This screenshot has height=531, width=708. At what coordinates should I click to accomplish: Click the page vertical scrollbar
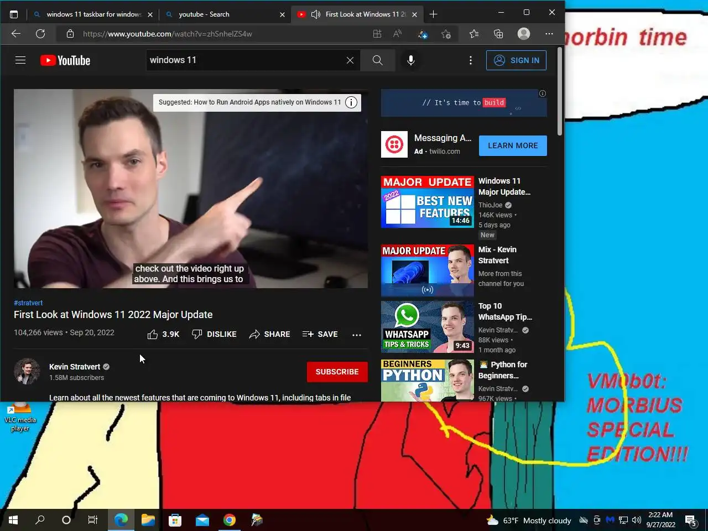tap(560, 91)
